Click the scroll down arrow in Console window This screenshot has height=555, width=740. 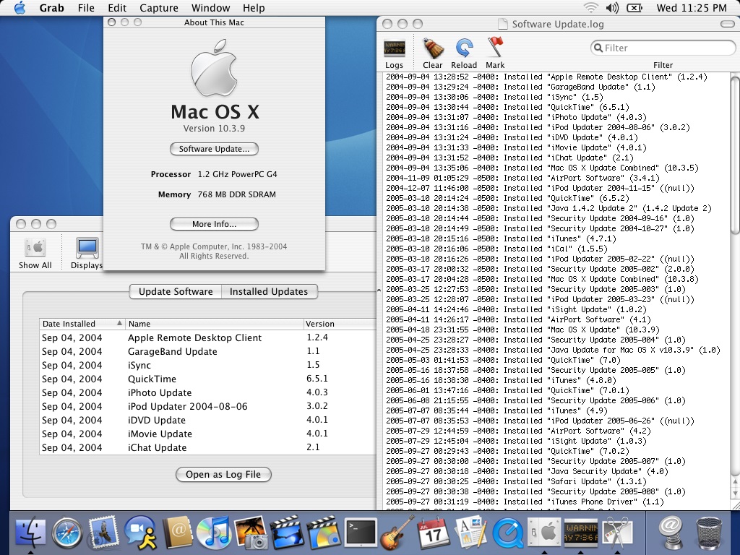[735, 493]
